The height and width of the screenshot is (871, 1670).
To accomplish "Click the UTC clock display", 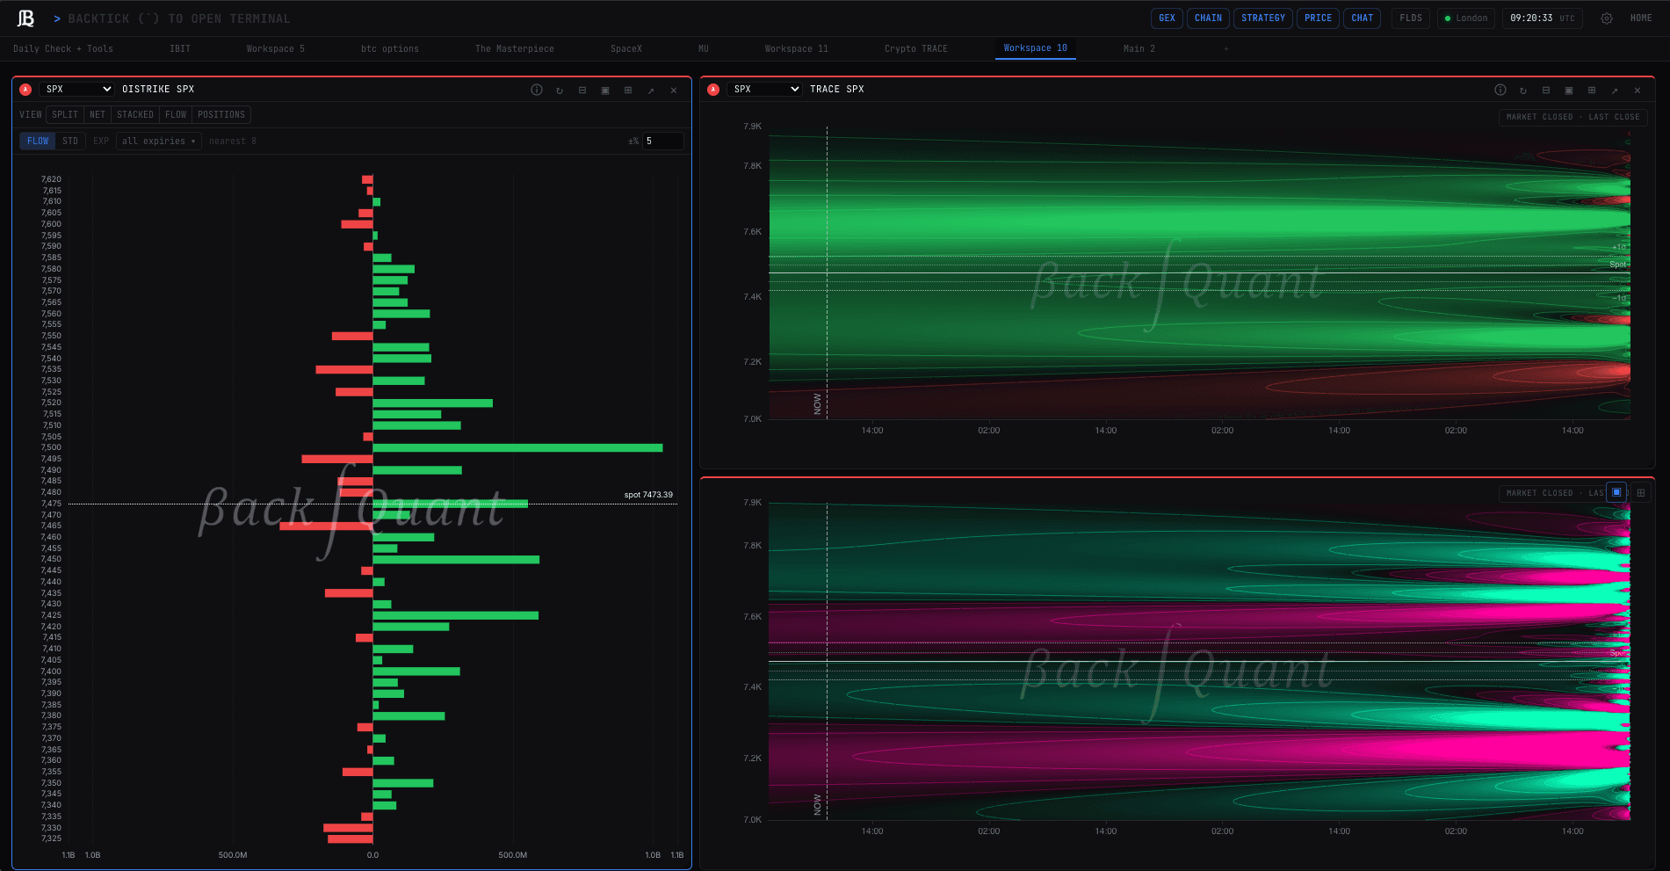I will coord(1542,18).
